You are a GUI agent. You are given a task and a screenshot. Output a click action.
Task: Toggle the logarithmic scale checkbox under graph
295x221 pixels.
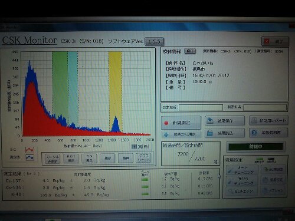tap(134, 147)
